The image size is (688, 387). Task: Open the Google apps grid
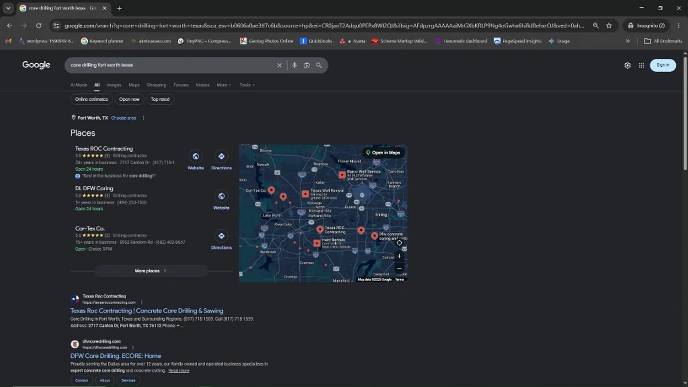point(642,65)
